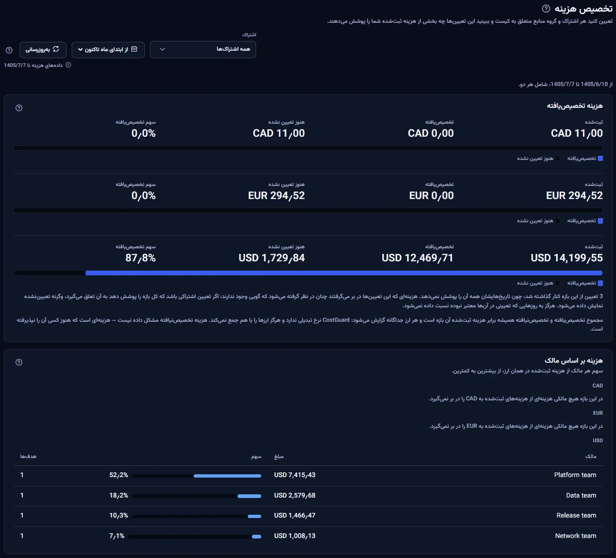Select the Release team owner row

(308, 516)
